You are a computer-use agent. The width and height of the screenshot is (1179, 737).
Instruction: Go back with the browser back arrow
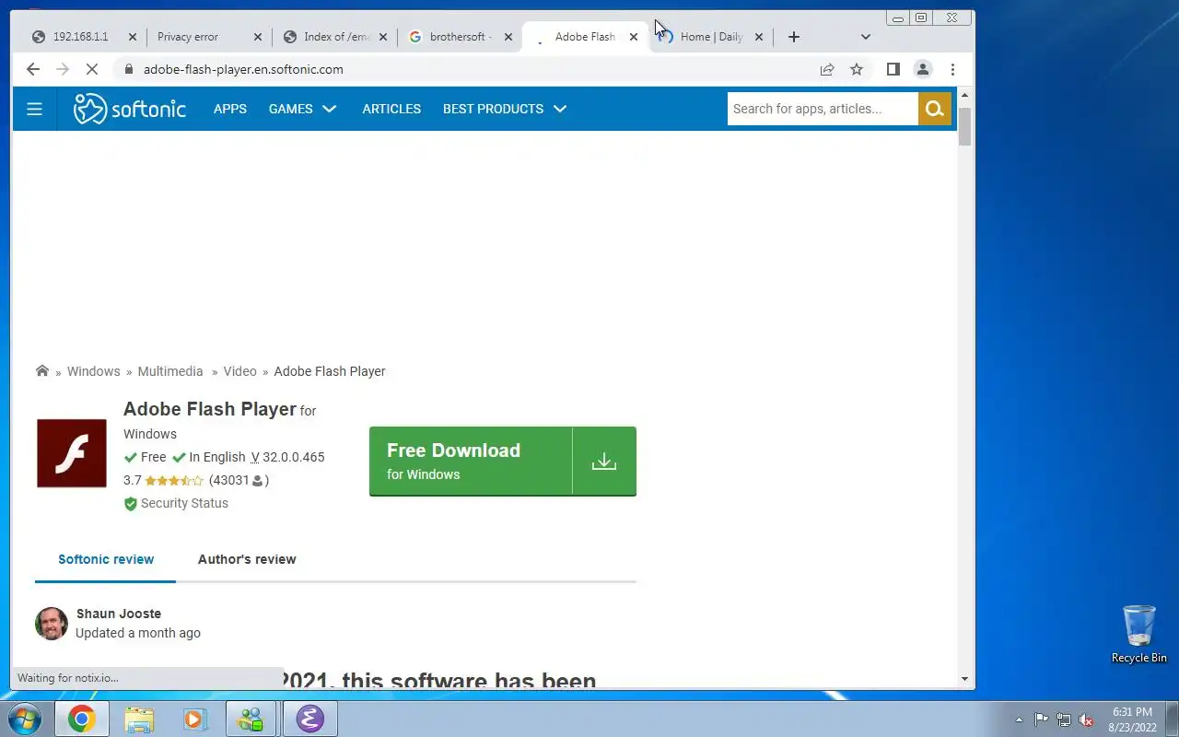33,69
